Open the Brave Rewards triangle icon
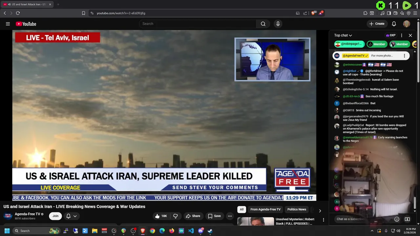420x236 pixels. 321,13
